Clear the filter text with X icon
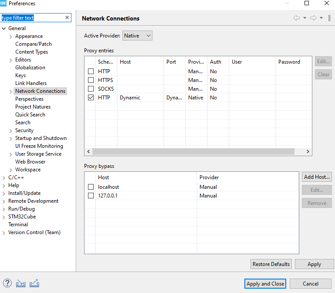 pyautogui.click(x=67, y=18)
